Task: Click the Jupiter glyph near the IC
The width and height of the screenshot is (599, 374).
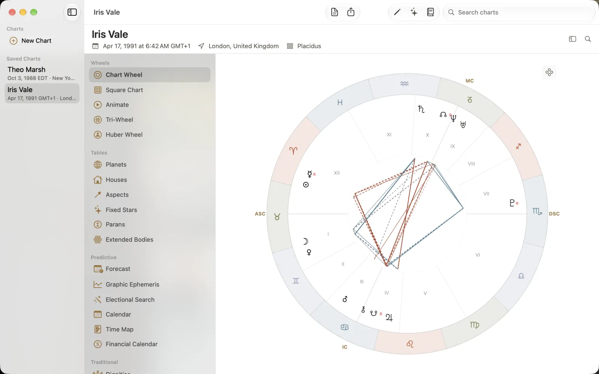Action: pos(389,318)
